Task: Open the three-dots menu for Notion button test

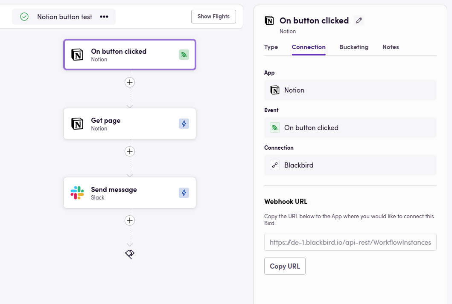Action: 104,17
